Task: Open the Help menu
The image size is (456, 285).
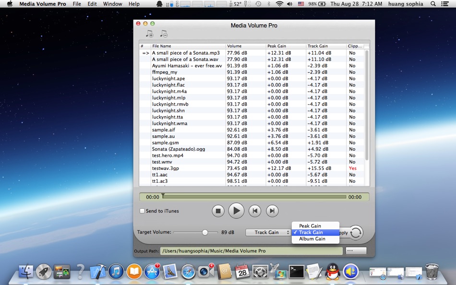Action: [x=134, y=4]
